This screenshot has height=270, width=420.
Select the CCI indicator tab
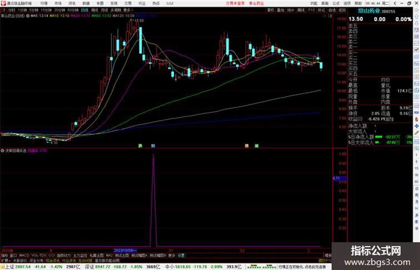52,255
